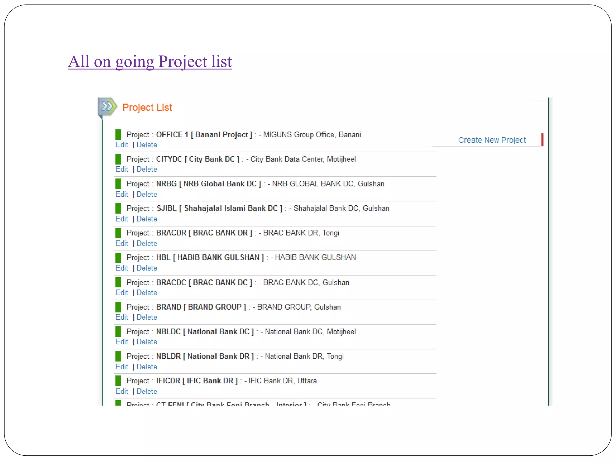Click 'National Bank DR, Tongi' description
616x462 pixels.
point(304,356)
